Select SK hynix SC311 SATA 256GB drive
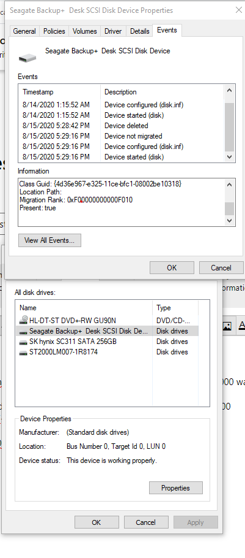The width and height of the screenshot is (245, 558). (x=107, y=342)
